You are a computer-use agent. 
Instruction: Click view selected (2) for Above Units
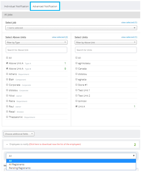tap(60, 37)
